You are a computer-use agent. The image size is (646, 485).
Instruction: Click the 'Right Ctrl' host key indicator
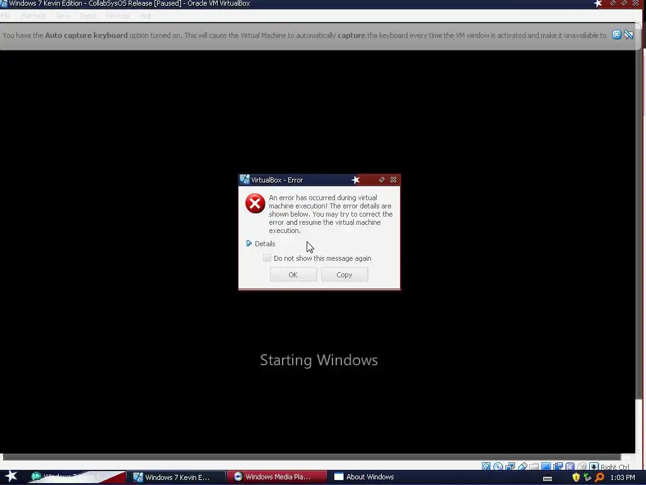(x=614, y=467)
